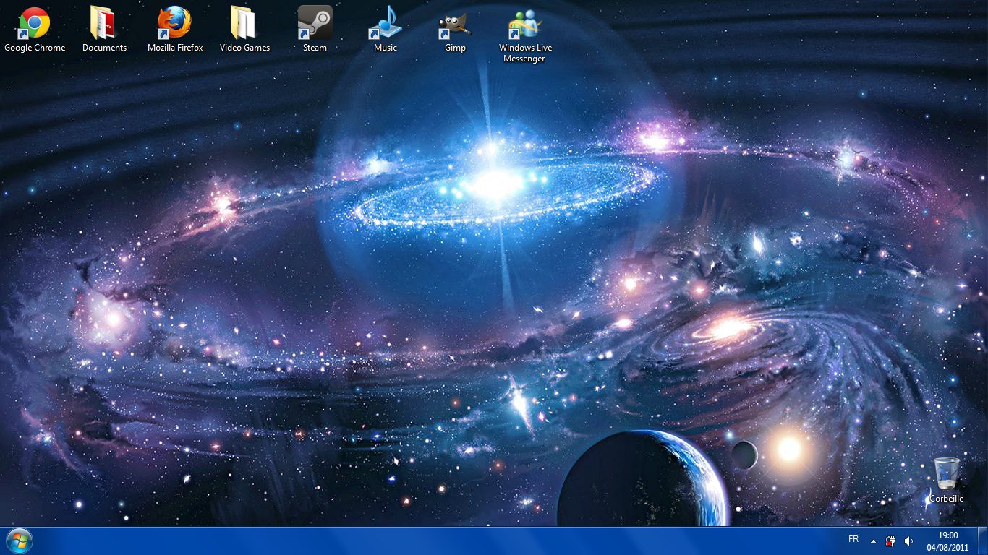988x555 pixels.
Task: Open the Windows Start menu orb
Action: [20, 541]
